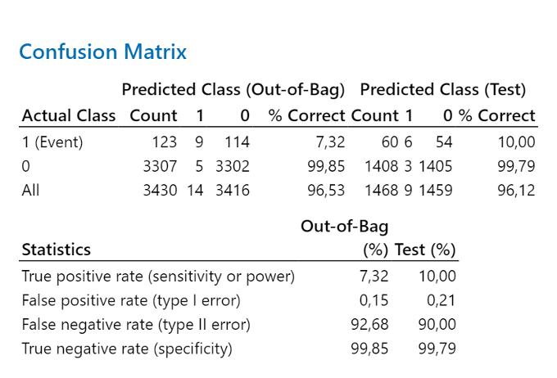Select the False negative Out-of-Bag value 92,68
This screenshot has width=557, height=378.
[369, 324]
